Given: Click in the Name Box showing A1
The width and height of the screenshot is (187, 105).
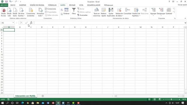Looking at the screenshot, I should 6,23.
